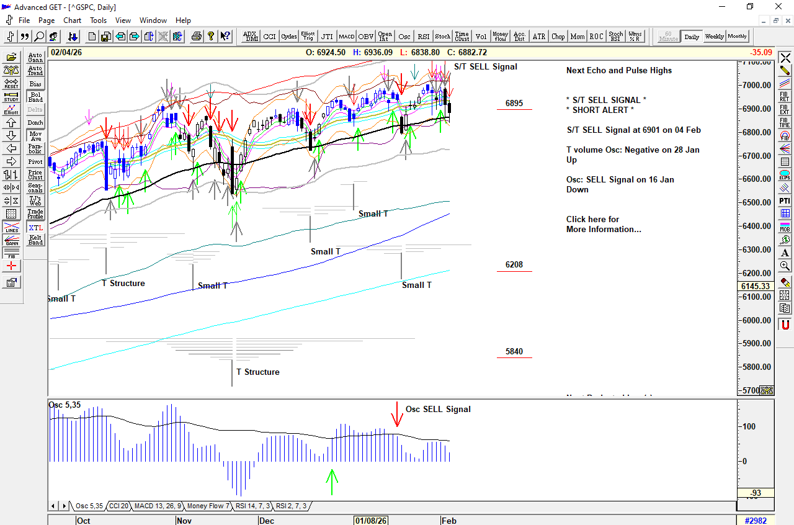The image size is (794, 525).
Task: Select the RSI 14, 7, 3 tab
Action: (252, 506)
